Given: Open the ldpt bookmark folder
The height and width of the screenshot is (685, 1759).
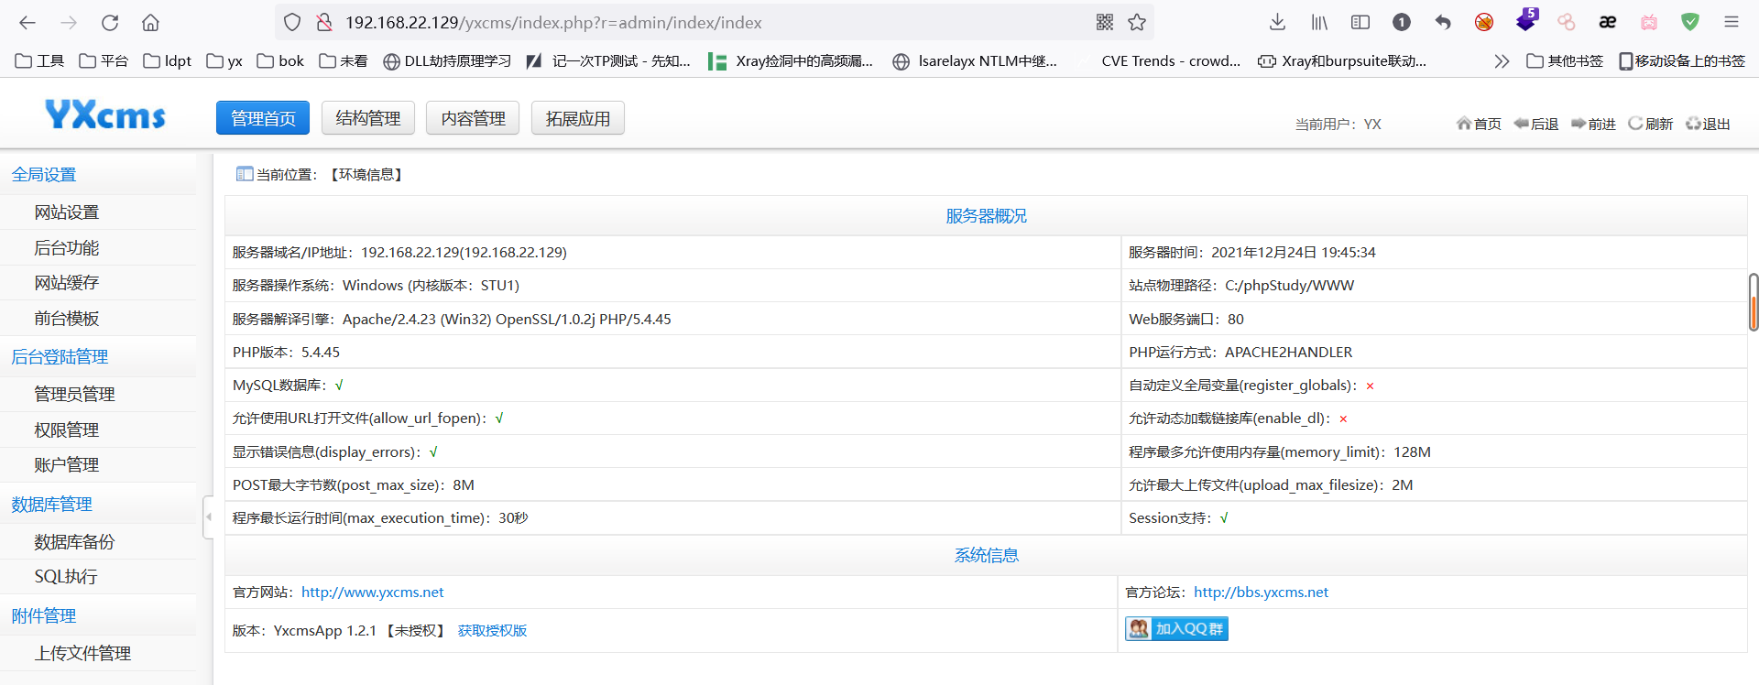Looking at the screenshot, I should pyautogui.click(x=168, y=61).
